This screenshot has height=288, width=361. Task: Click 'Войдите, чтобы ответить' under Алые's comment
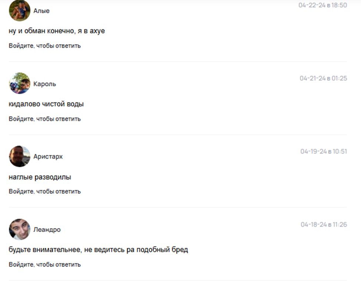45,46
